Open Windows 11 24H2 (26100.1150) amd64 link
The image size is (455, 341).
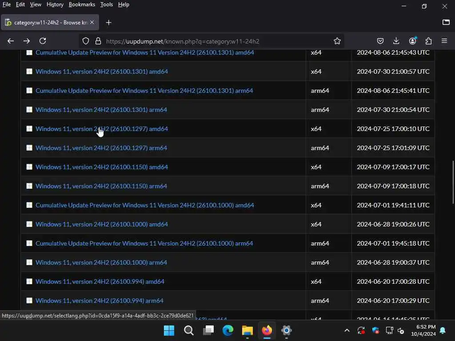click(102, 167)
